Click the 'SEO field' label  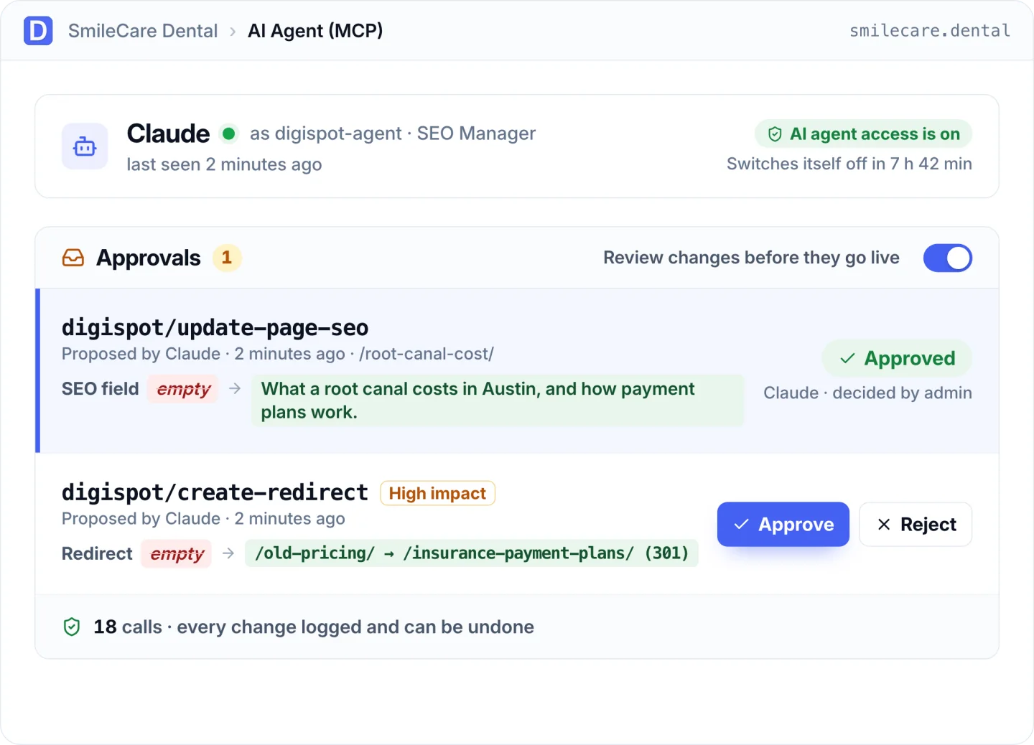(x=101, y=389)
